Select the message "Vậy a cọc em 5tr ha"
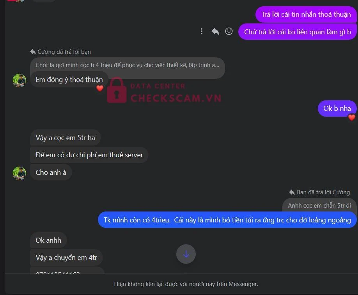This screenshot has width=358, height=295. point(65,138)
